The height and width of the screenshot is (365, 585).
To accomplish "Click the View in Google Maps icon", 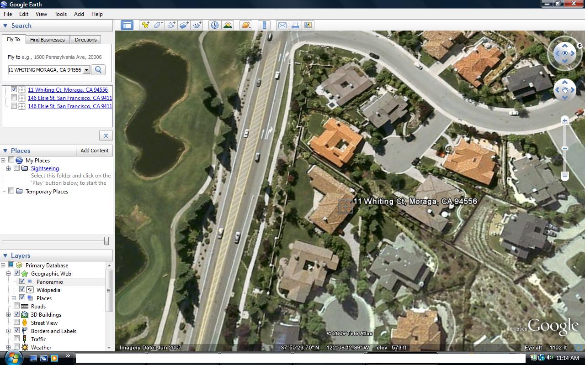I will click(308, 25).
